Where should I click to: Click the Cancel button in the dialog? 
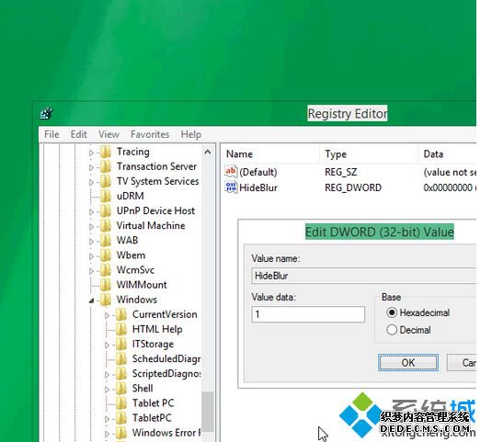click(462, 363)
